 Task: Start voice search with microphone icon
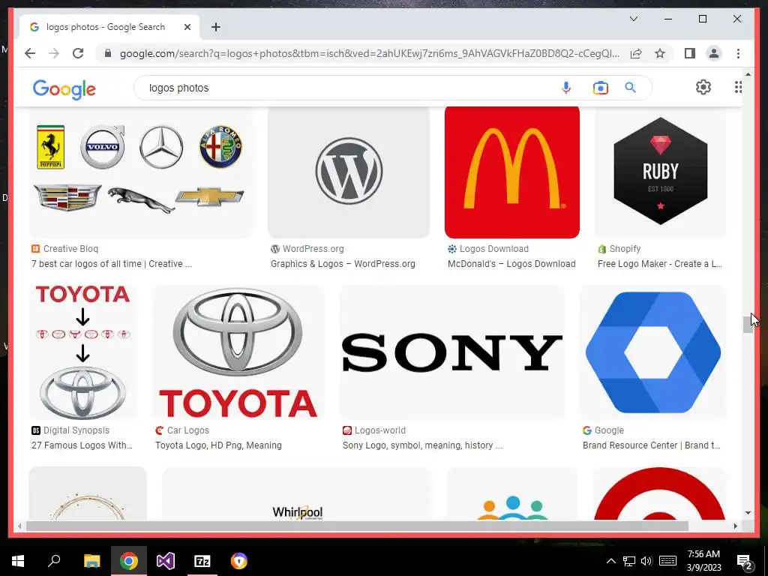(x=566, y=88)
